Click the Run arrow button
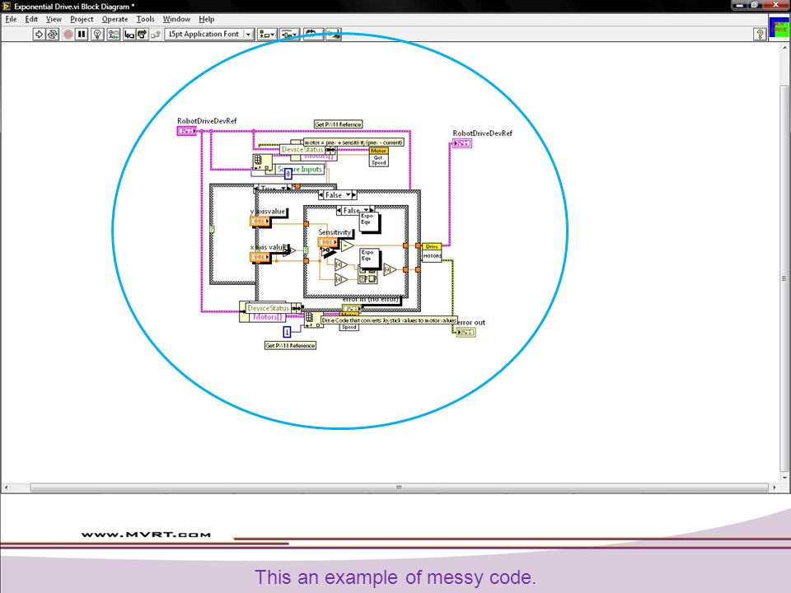 39,35
